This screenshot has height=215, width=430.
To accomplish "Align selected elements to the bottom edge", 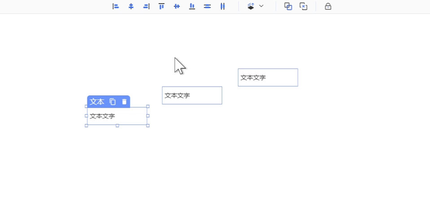I will pyautogui.click(x=192, y=6).
